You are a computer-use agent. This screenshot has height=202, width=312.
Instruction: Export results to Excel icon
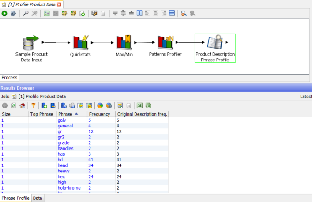pos(139,105)
